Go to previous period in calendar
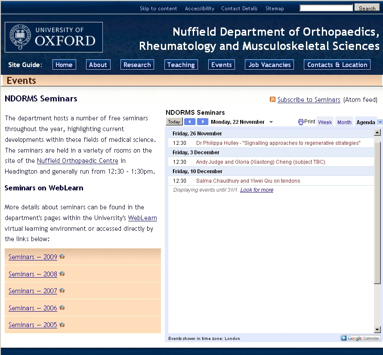Image resolution: width=383 pixels, height=355 pixels. [190, 122]
